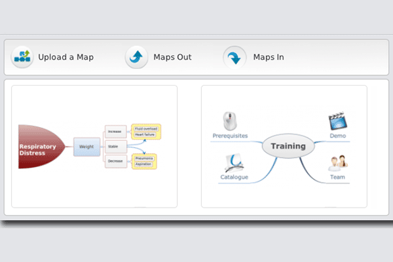Click the Prerequisites text label
The image size is (393, 262).
pos(230,136)
